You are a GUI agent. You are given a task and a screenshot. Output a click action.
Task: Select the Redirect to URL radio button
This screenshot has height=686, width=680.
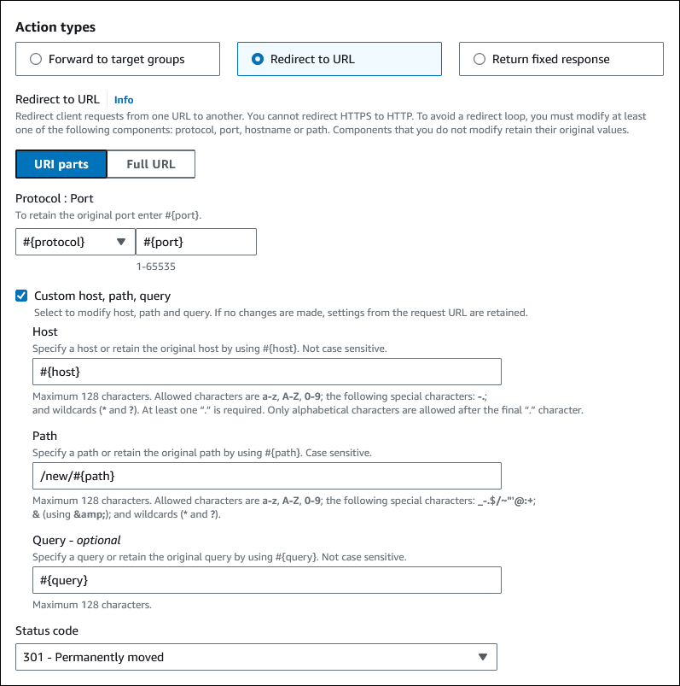(x=258, y=60)
